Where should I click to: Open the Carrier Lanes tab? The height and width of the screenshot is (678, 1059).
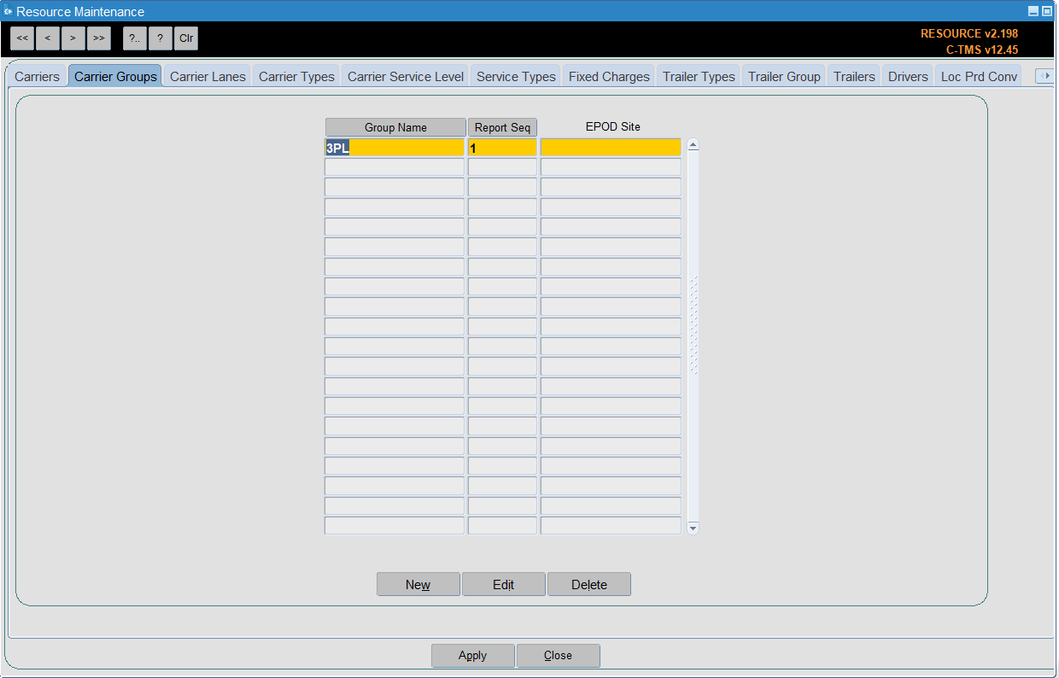tap(208, 76)
